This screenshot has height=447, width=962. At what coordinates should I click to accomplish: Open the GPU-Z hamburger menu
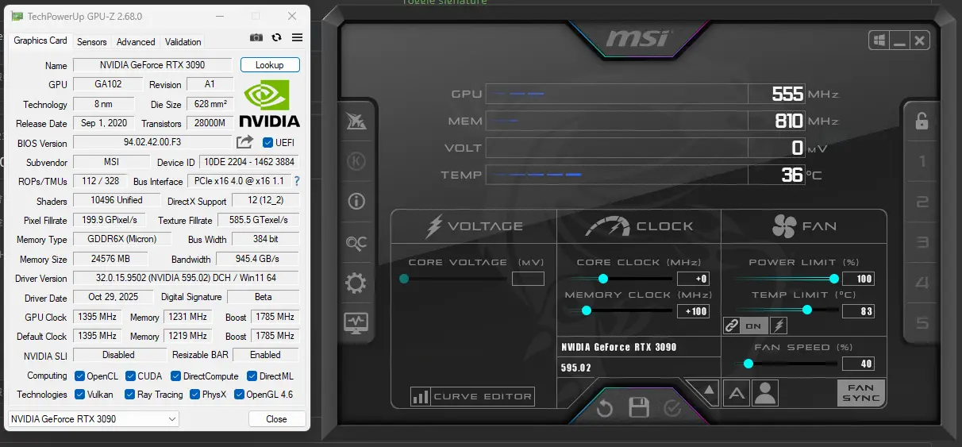[297, 37]
